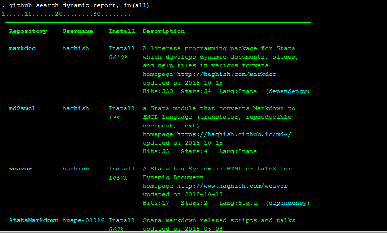Click Install for the weaver package
The height and width of the screenshot is (233, 387).
(122, 169)
